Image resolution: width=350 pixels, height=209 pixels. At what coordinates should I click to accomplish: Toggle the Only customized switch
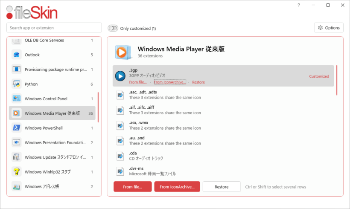tap(113, 28)
